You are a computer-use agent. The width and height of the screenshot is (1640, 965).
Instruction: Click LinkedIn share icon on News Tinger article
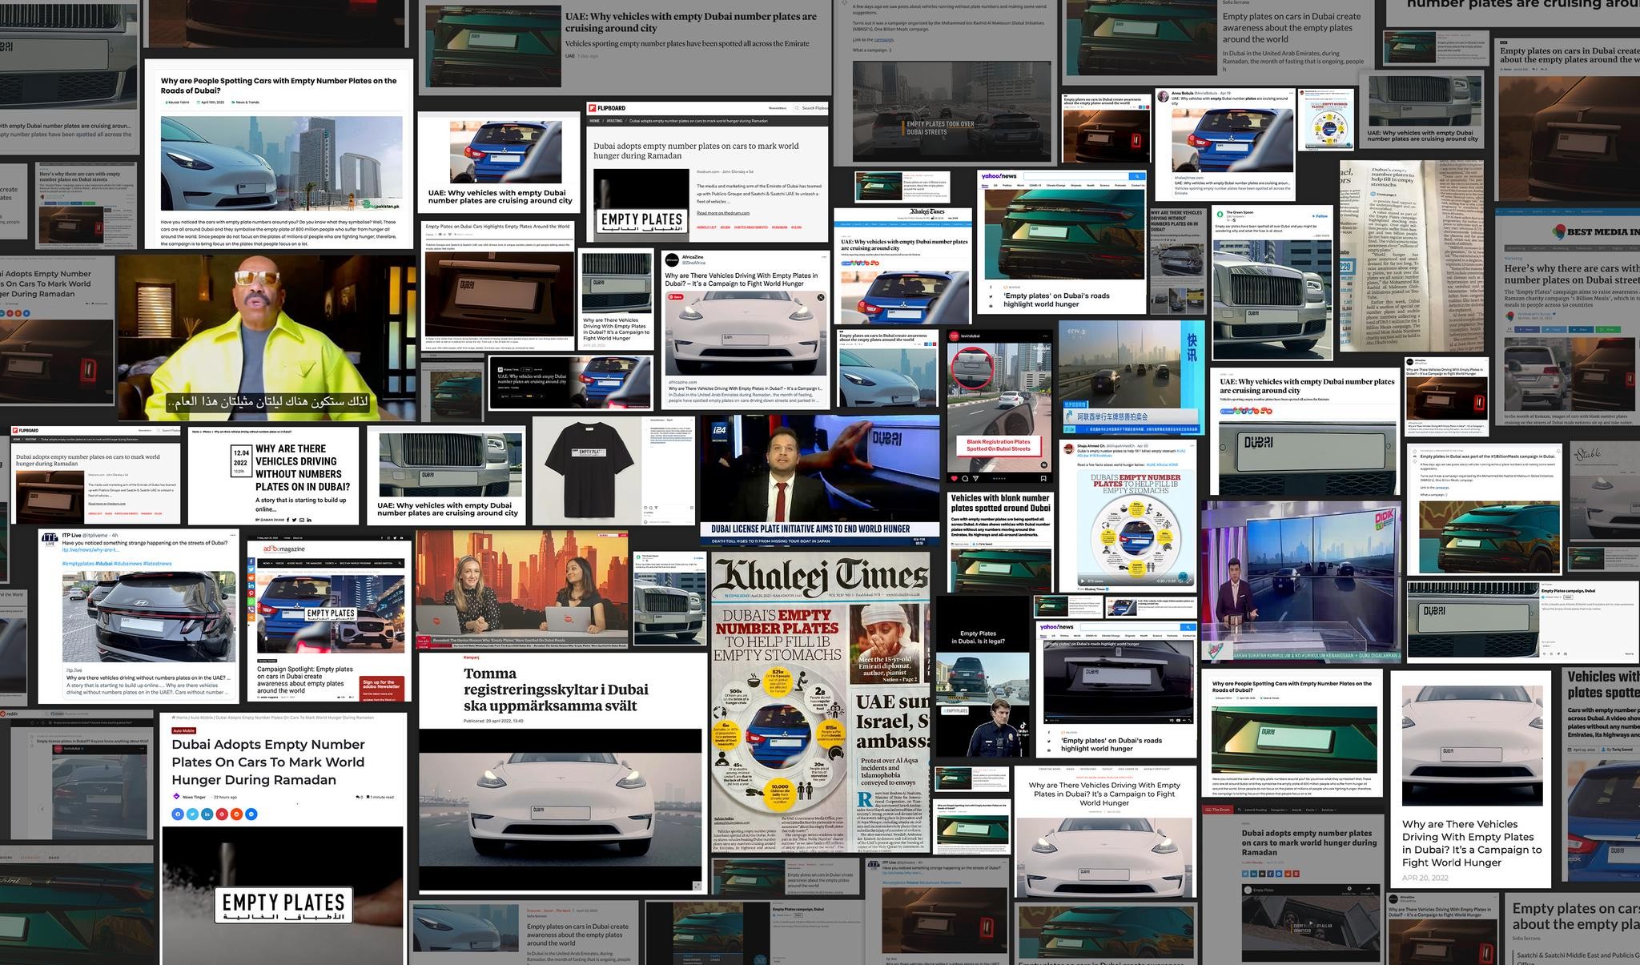pos(207,814)
